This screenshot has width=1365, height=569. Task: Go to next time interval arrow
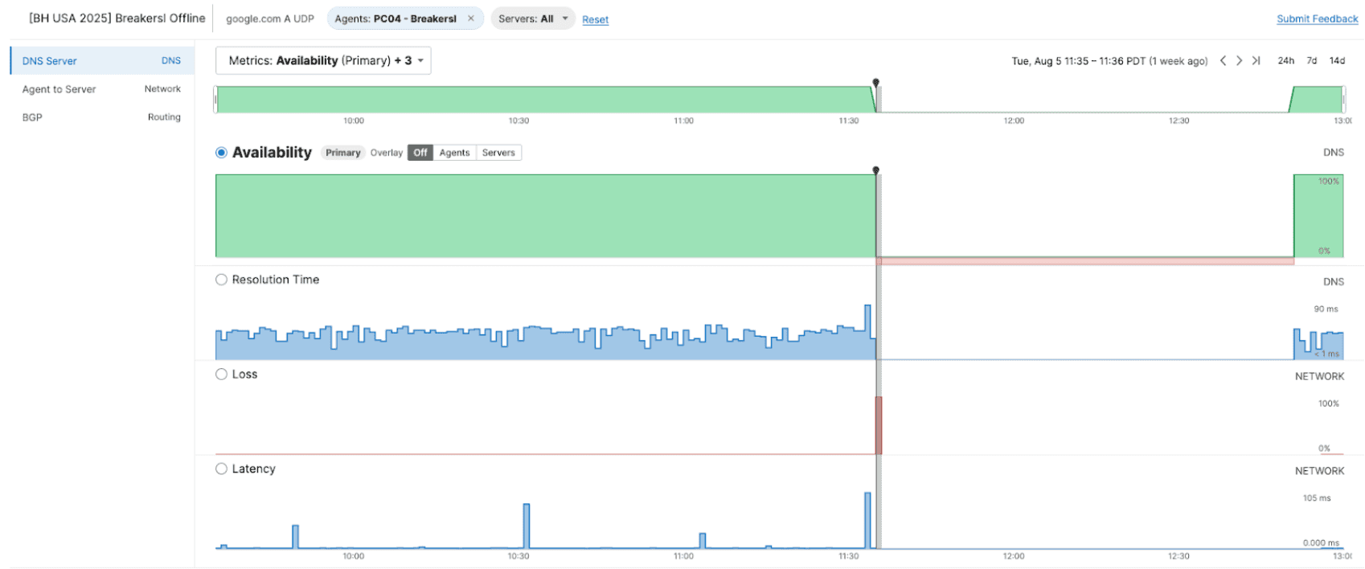1239,60
